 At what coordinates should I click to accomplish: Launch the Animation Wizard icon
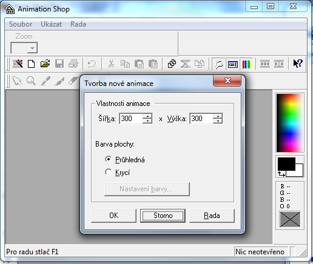[18, 64]
